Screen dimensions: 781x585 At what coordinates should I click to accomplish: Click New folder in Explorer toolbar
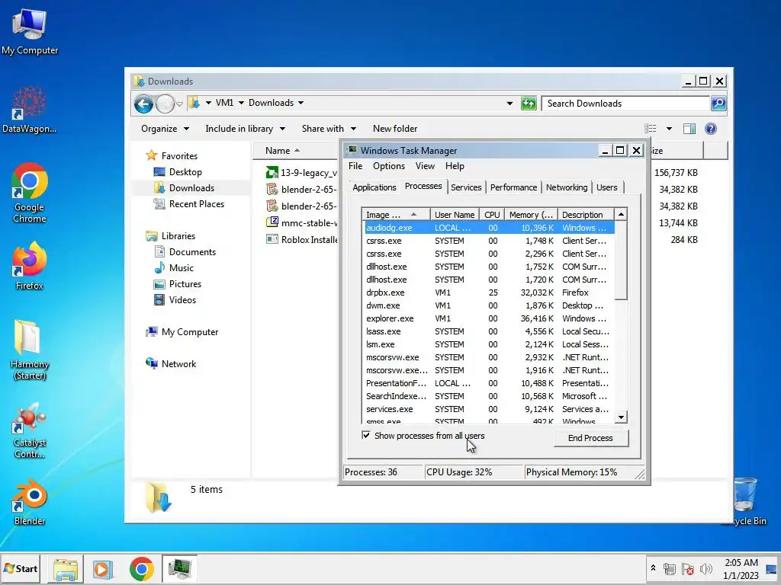click(x=395, y=128)
